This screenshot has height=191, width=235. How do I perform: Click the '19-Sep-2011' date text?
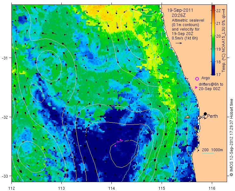tap(180, 11)
